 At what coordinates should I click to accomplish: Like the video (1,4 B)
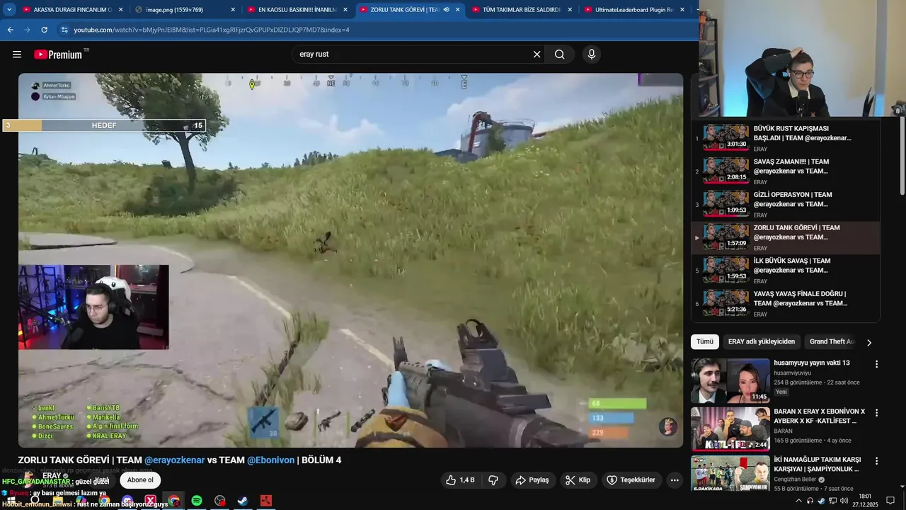point(460,480)
